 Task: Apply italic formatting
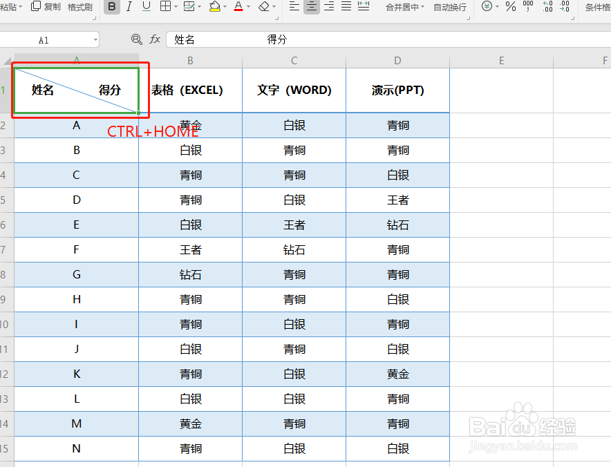129,8
